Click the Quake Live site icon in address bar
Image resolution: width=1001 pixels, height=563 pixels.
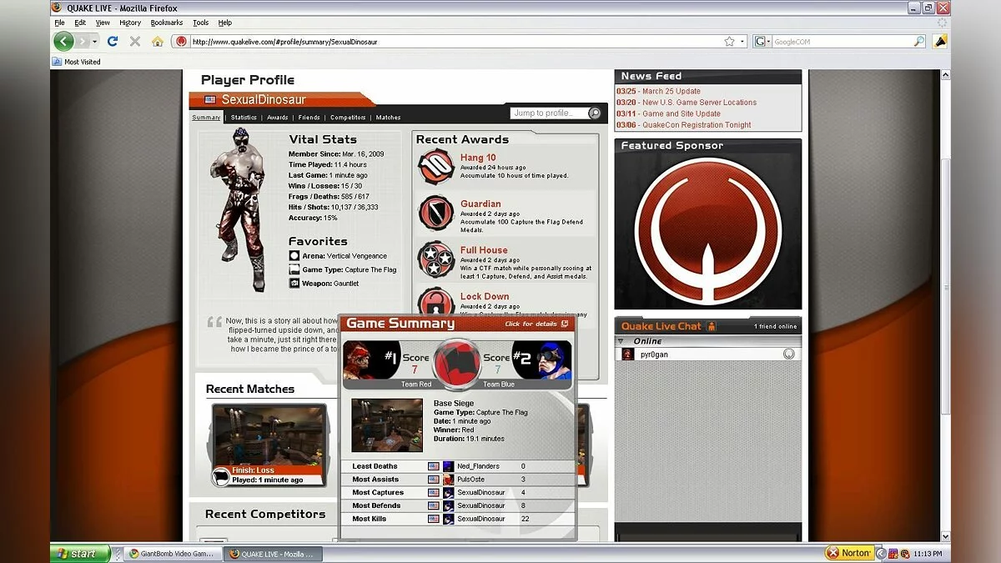pos(181,41)
